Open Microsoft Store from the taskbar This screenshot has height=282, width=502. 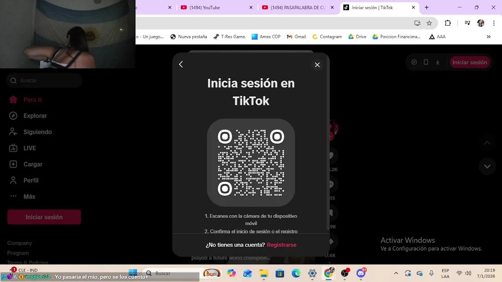tap(280, 273)
